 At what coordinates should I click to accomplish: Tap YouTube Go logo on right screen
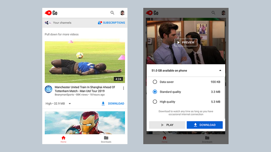coord(152,13)
